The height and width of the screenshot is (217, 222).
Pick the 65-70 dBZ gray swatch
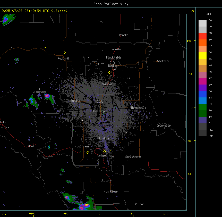tap(202, 30)
